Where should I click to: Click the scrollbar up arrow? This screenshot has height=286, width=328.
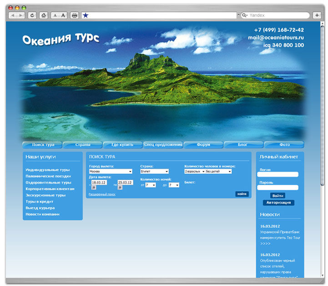(323, 24)
